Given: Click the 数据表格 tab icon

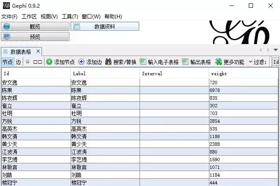Looking at the screenshot, I should [x=6, y=52].
